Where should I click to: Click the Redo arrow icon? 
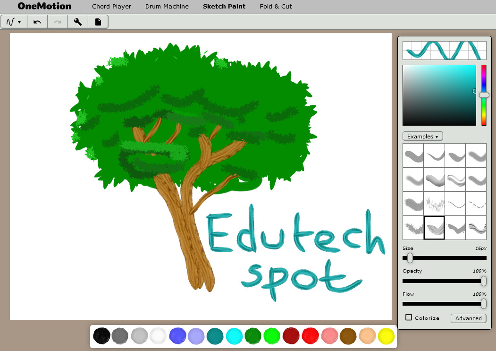(x=58, y=21)
